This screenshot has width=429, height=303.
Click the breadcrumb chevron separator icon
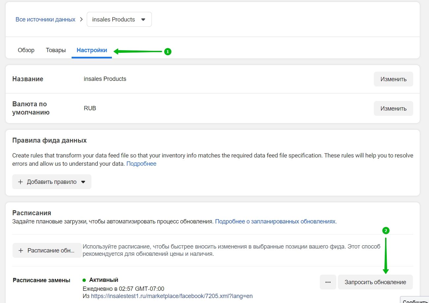(x=81, y=19)
